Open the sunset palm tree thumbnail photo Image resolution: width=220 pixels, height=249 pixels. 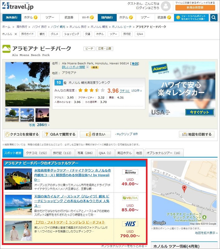pyautogui.click(x=42, y=115)
